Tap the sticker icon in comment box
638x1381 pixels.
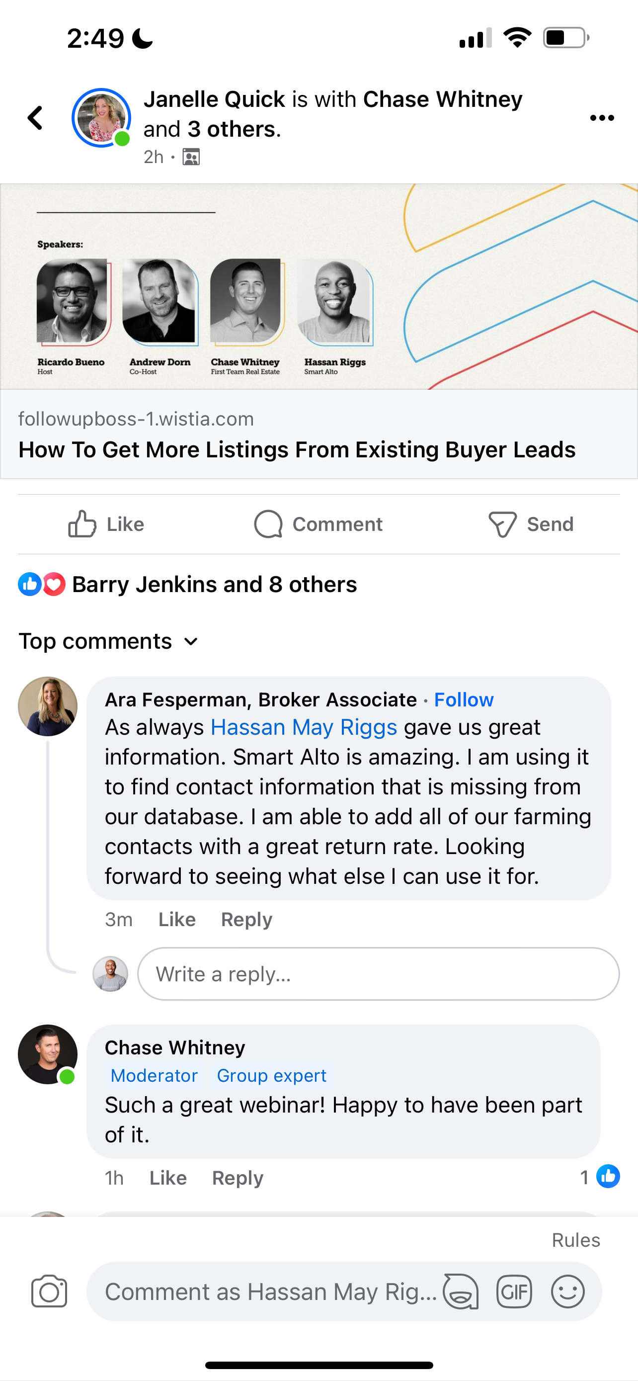[x=461, y=1292]
